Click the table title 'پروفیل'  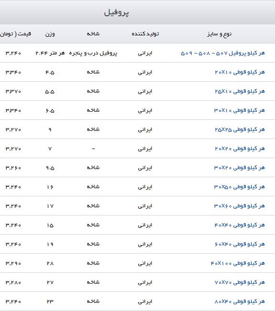pos(116,12)
